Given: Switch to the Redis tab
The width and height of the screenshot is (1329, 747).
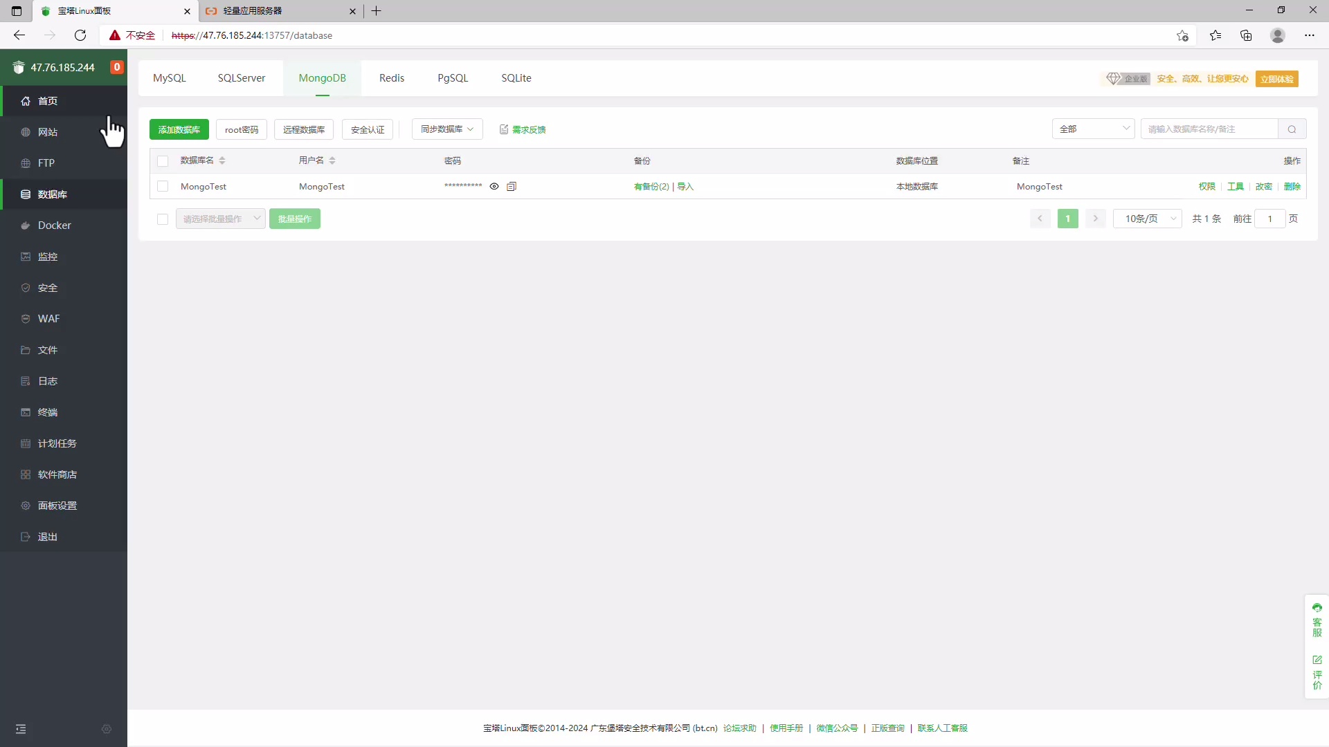Looking at the screenshot, I should pos(391,78).
